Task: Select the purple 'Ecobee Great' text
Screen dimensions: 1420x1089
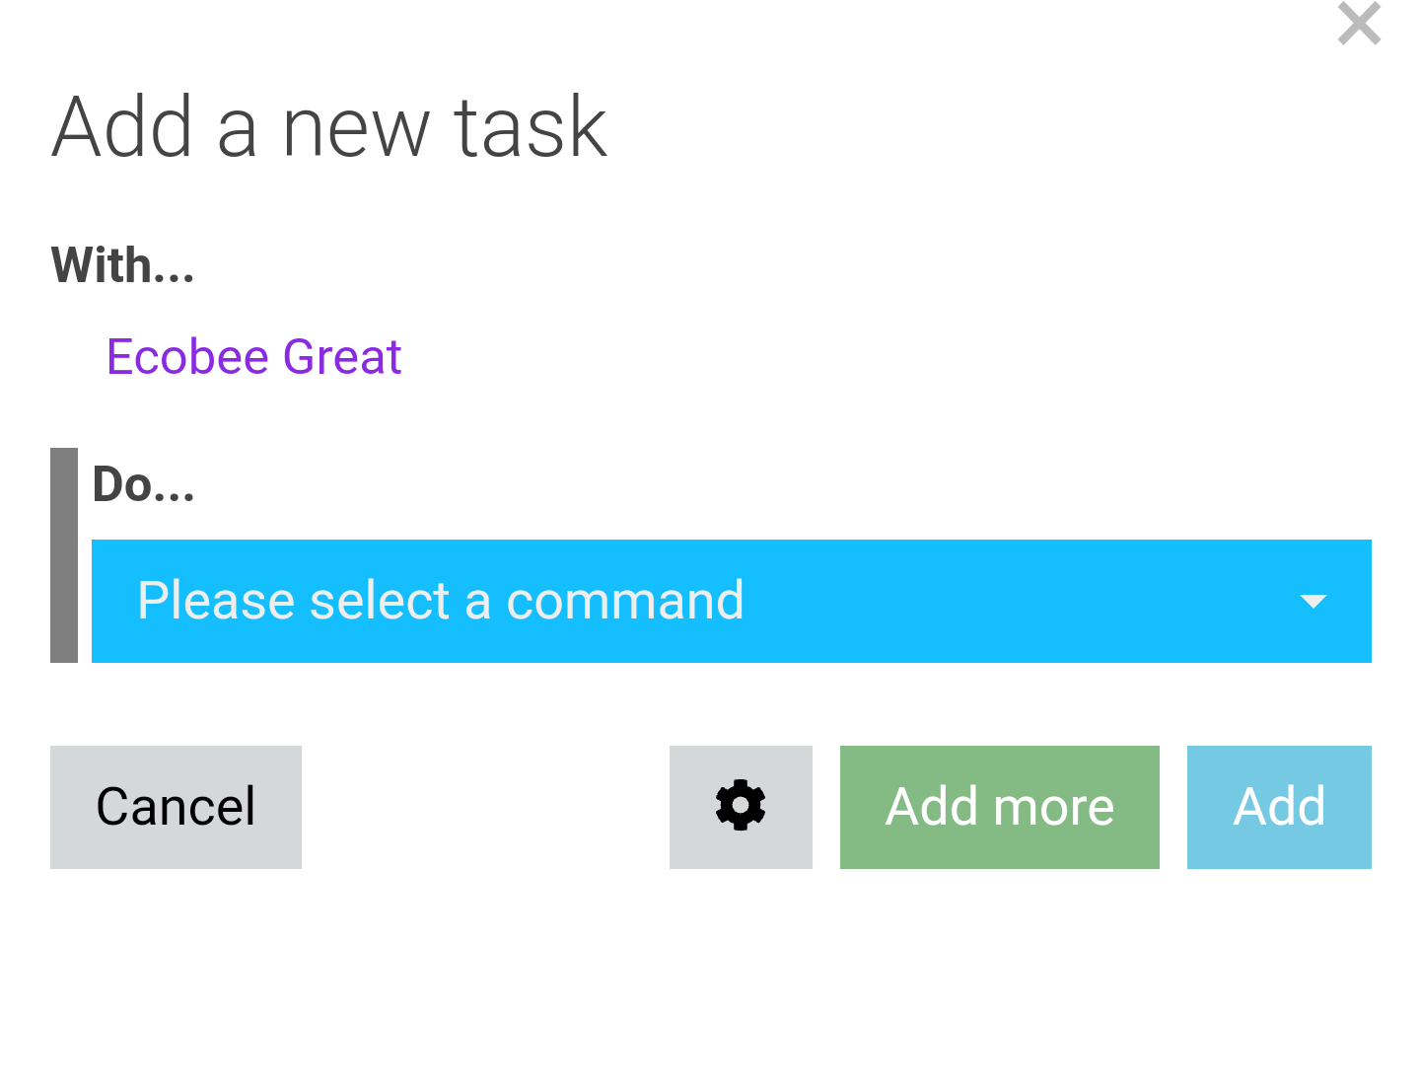Action: [x=254, y=356]
